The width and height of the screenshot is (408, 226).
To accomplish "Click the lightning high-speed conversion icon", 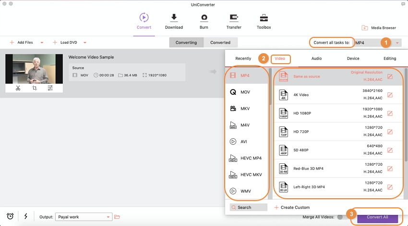I will point(26,216).
